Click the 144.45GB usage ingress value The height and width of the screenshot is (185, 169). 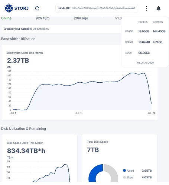point(159,32)
